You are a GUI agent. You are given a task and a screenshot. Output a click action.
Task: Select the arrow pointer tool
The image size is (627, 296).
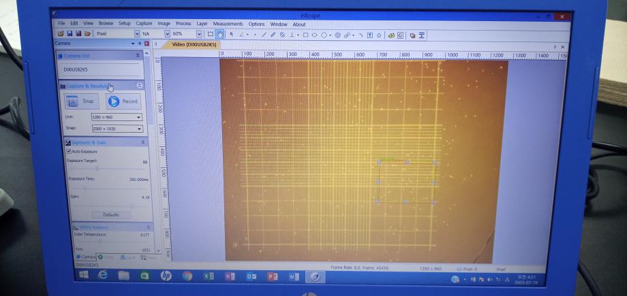point(232,34)
